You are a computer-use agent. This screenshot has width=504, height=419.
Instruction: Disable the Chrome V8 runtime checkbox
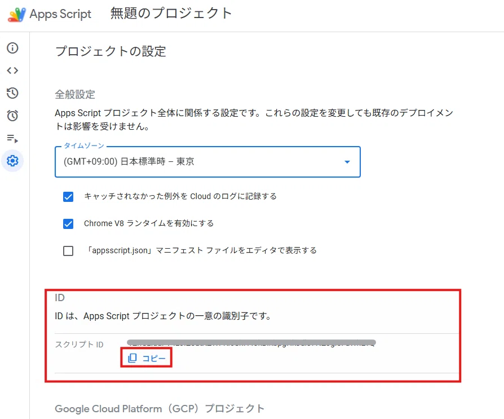point(68,223)
